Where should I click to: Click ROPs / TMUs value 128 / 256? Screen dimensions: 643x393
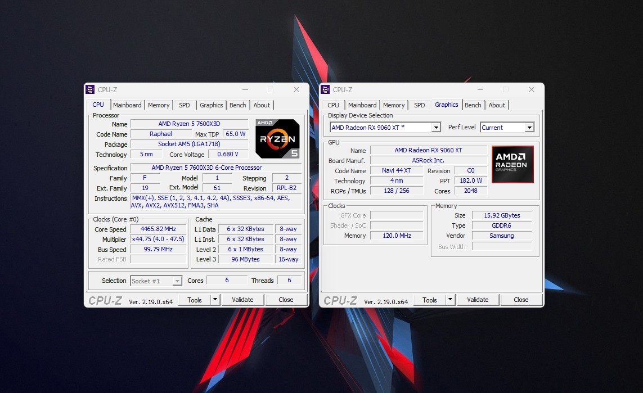[x=397, y=191]
